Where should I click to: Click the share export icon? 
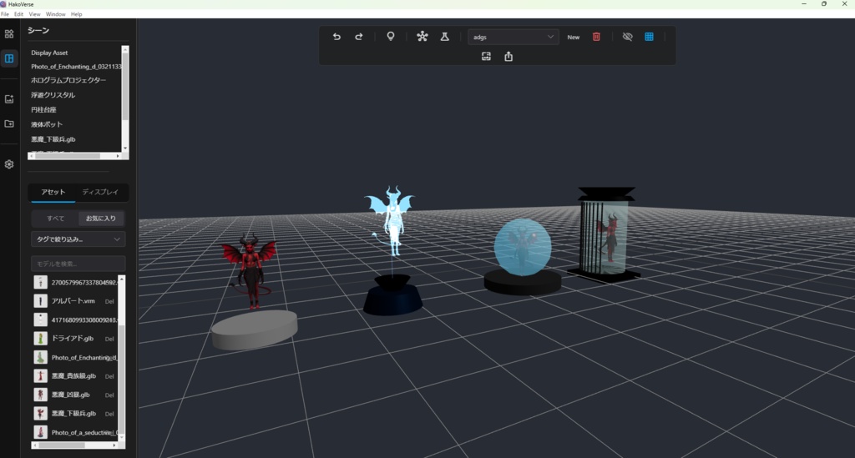pos(508,56)
